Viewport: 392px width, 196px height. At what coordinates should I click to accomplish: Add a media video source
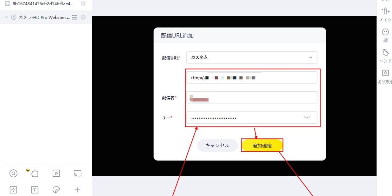pos(56,173)
